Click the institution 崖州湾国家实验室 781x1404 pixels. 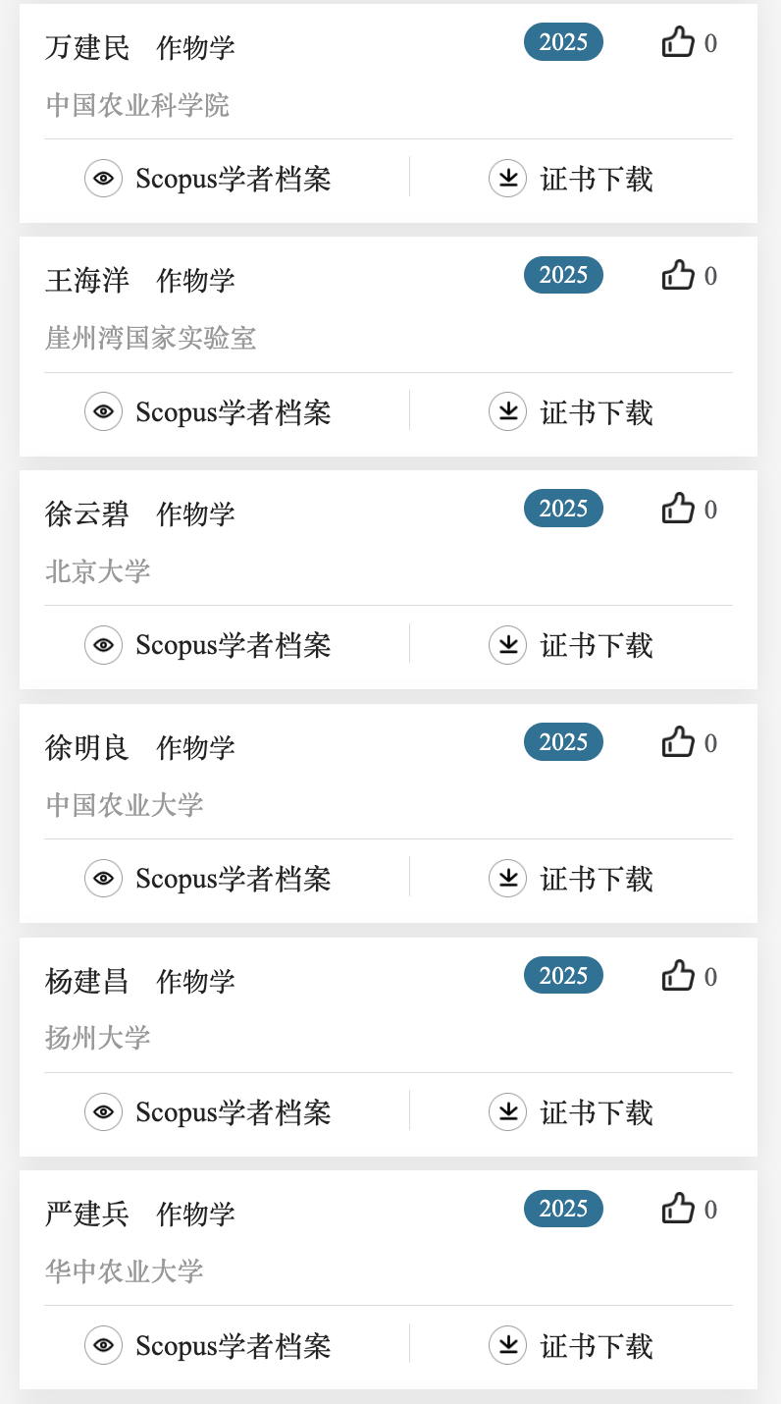150,338
